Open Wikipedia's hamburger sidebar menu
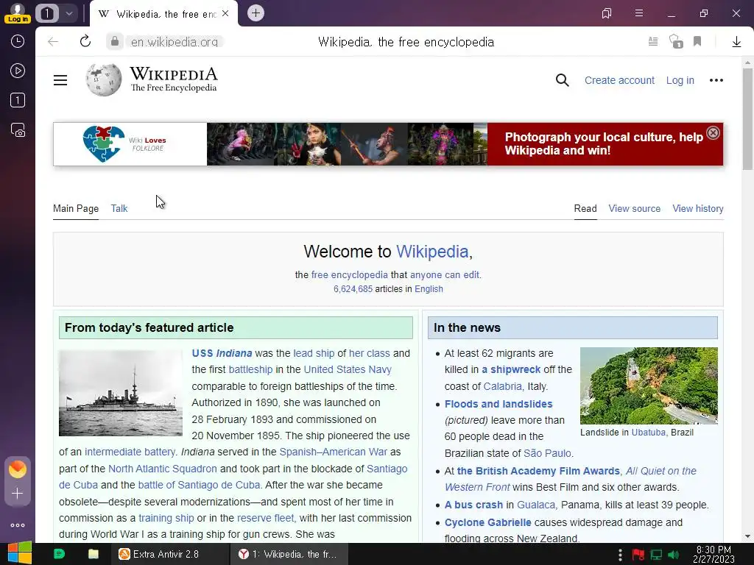Viewport: 754px width, 565px height. click(x=60, y=80)
